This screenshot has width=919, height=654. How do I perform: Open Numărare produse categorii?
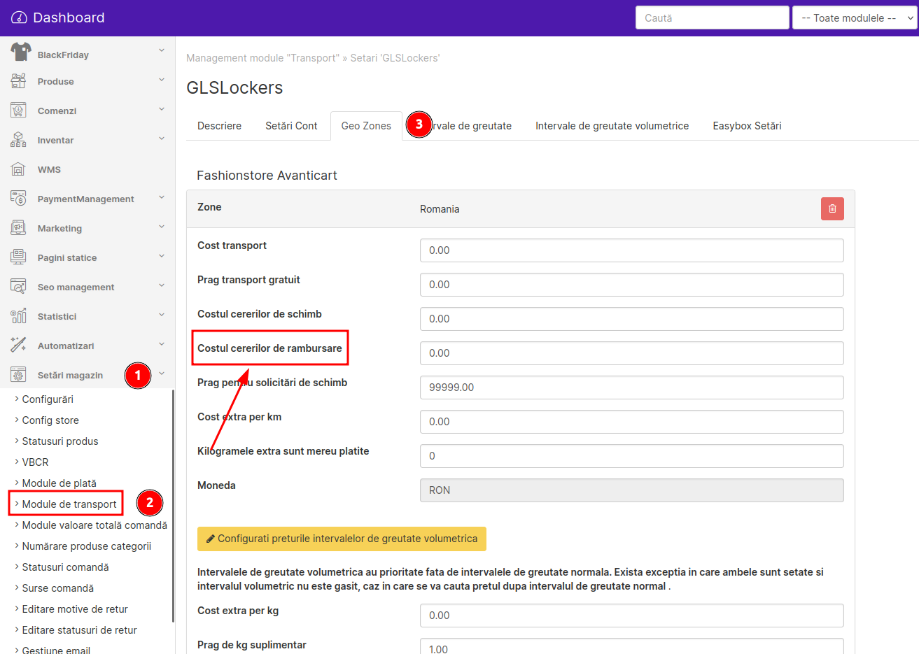click(x=87, y=546)
